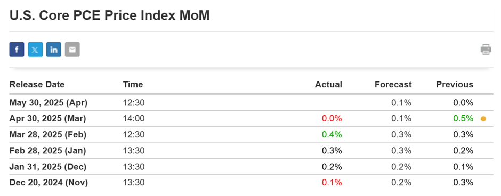This screenshot has width=501, height=196.
Task: Select the Apr 30, 2025 (Mar) release
Action: [x=251, y=118]
